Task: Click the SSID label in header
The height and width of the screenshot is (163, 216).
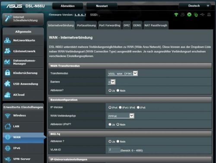Action: (x=94, y=15)
